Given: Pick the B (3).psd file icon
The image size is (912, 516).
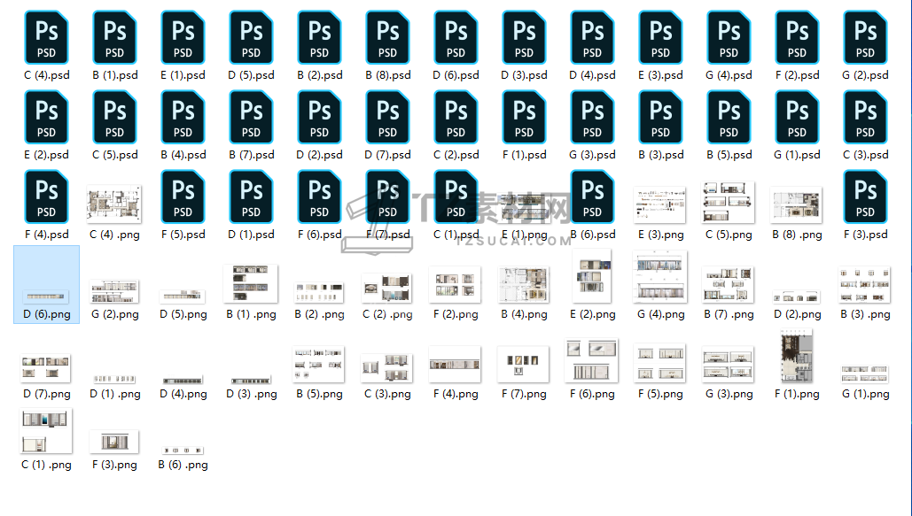Looking at the screenshot, I should 661,117.
